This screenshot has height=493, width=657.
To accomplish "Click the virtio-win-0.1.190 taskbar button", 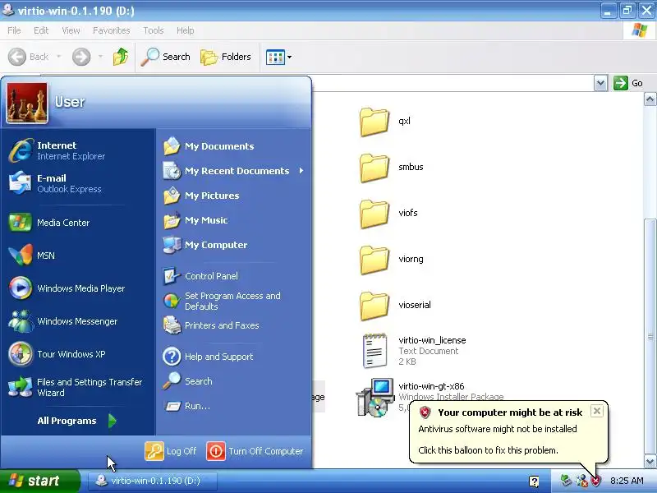I will 153,481.
